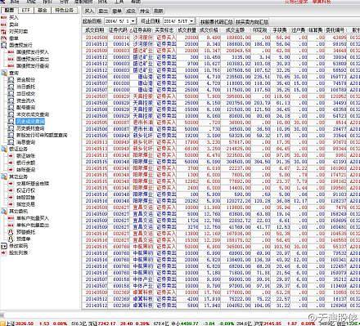Collapse the 查询 tree group
This screenshot has height=326, width=360.
click(4, 73)
